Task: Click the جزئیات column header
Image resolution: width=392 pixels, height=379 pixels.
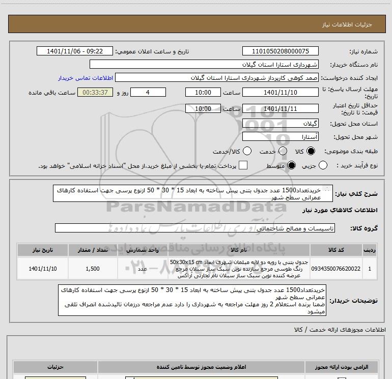Action: click(x=55, y=367)
